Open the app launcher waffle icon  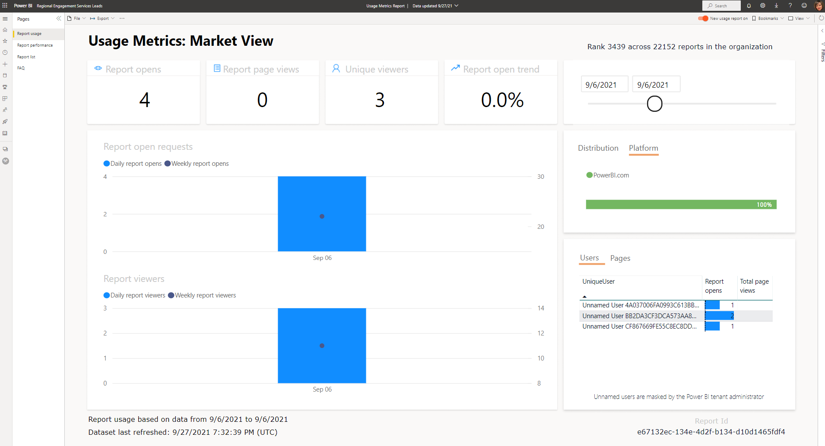coord(5,6)
